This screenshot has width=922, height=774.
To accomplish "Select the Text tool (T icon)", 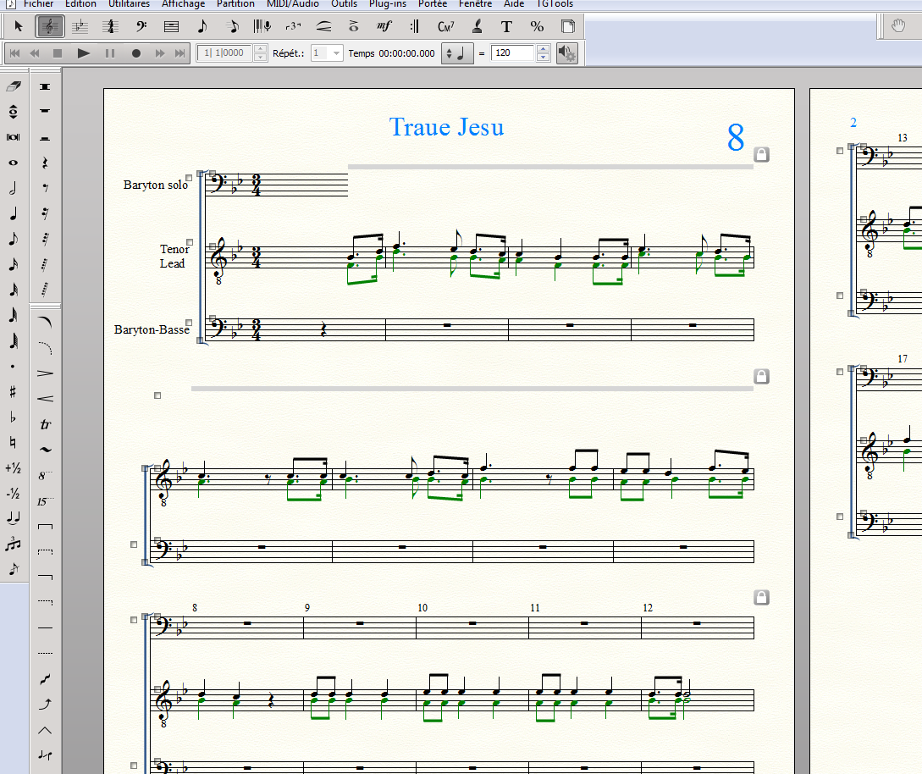I will (x=506, y=27).
